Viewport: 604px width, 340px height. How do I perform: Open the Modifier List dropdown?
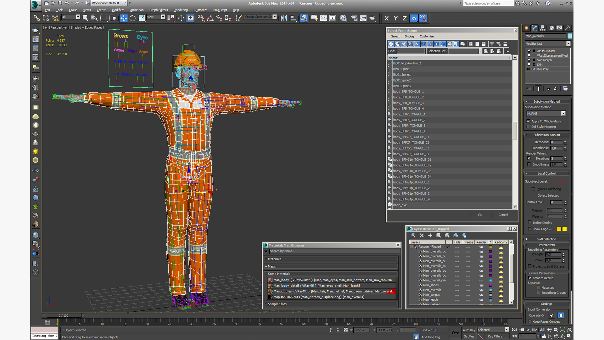pos(568,44)
